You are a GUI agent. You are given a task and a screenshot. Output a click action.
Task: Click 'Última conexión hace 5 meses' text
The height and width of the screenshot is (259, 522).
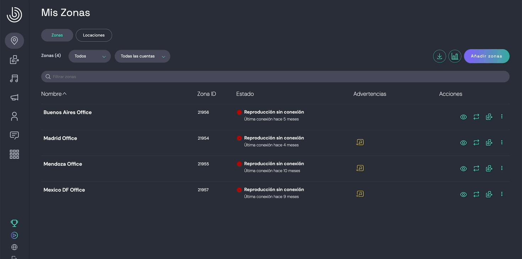(x=271, y=119)
